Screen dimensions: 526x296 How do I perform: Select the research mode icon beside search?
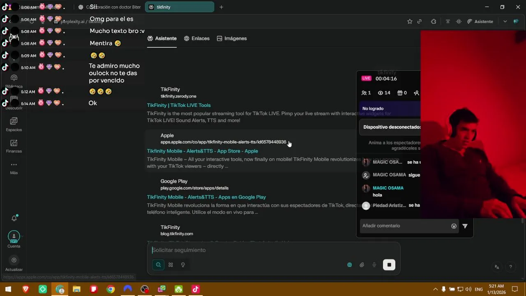coord(171,265)
